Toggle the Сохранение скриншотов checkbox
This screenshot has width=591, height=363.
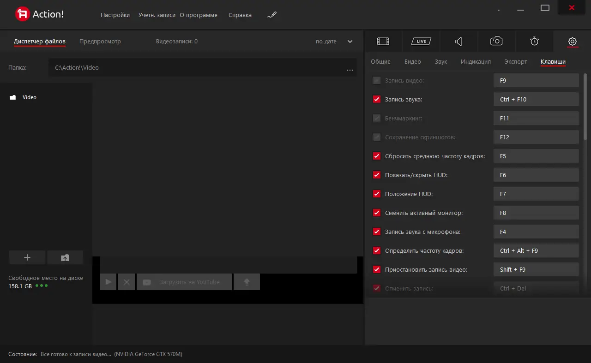coord(377,137)
